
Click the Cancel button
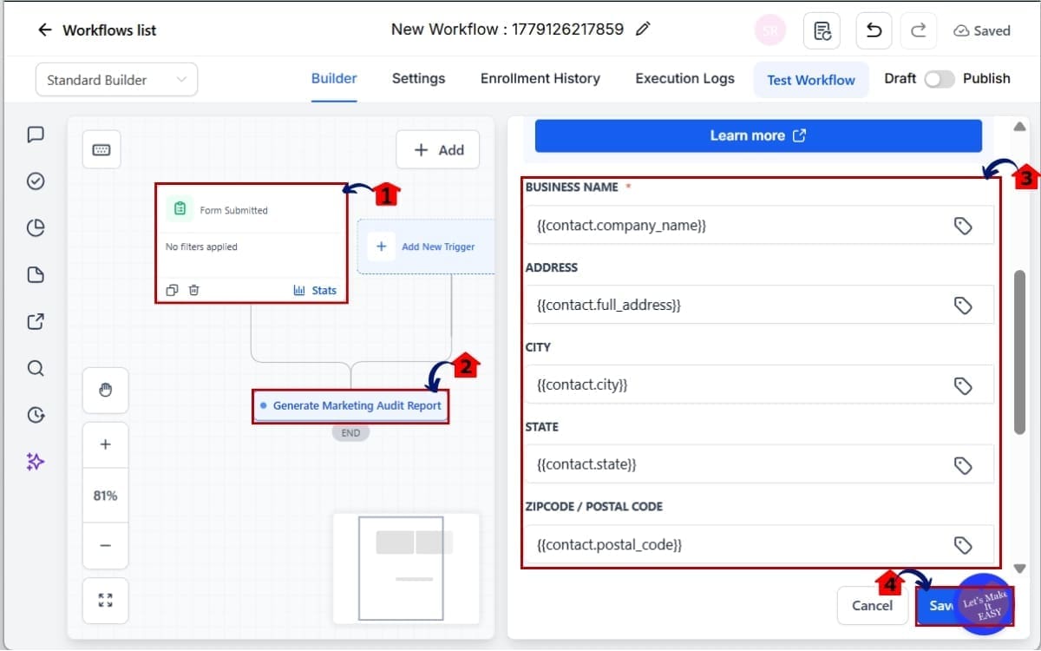pos(872,606)
